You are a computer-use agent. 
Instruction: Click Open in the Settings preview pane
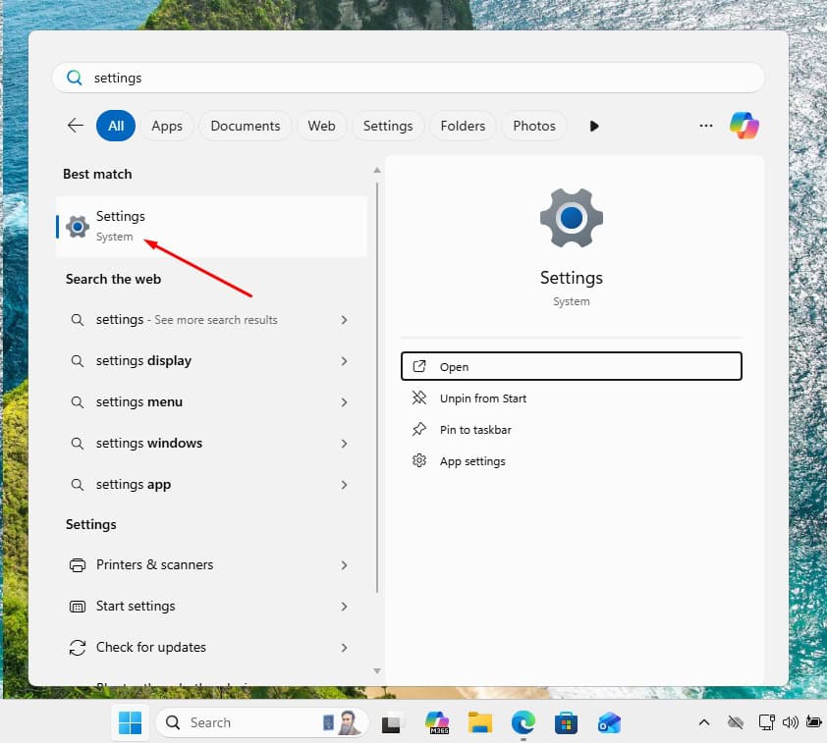tap(571, 366)
